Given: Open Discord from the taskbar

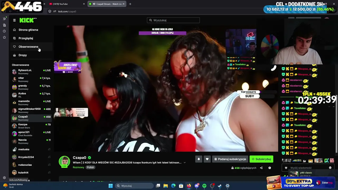Looking at the screenshot, I should tap(197, 186).
